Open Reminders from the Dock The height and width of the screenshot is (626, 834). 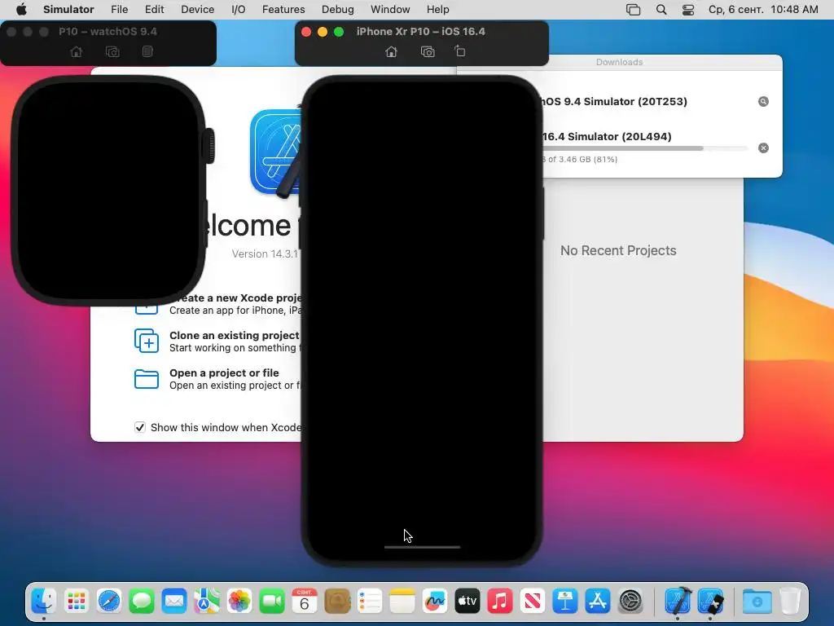pos(370,602)
